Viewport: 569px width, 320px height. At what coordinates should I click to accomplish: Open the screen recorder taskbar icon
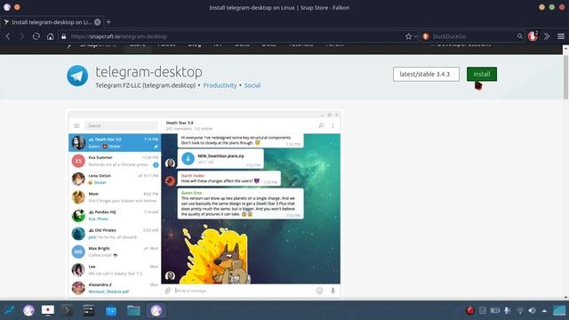pyautogui.click(x=47, y=310)
